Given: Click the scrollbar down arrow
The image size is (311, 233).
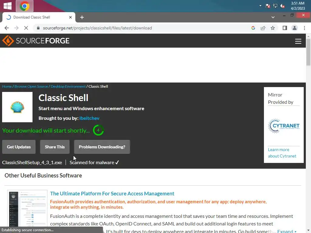Looking at the screenshot, I should click(x=309, y=231).
